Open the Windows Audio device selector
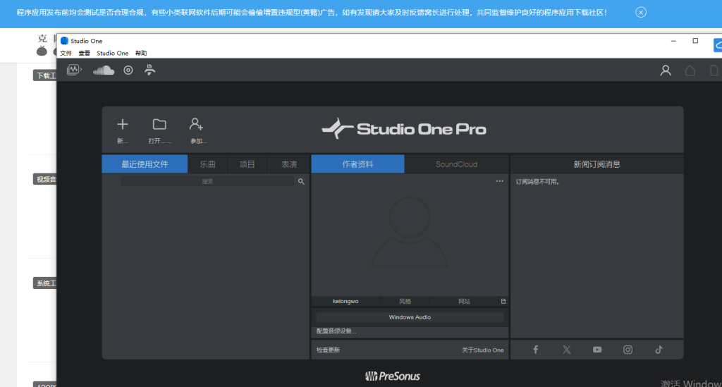This screenshot has height=387, width=722. point(410,317)
